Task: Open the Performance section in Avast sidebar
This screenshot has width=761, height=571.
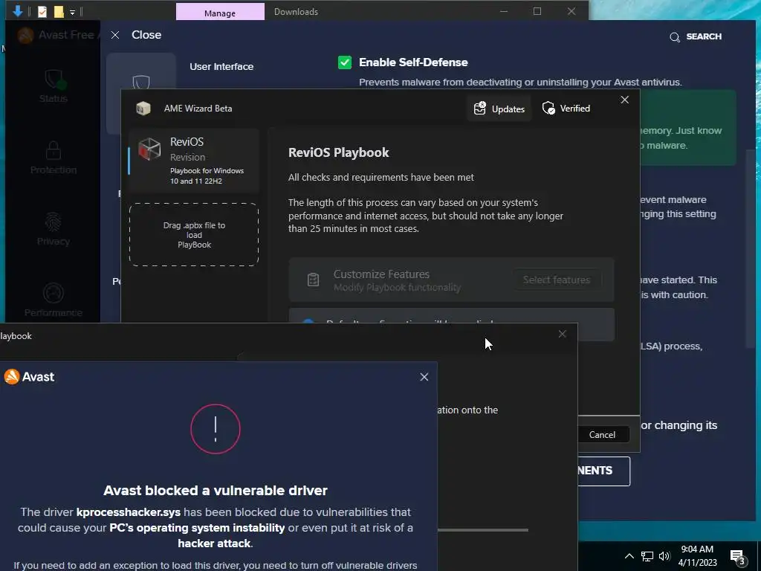Action: [54, 300]
